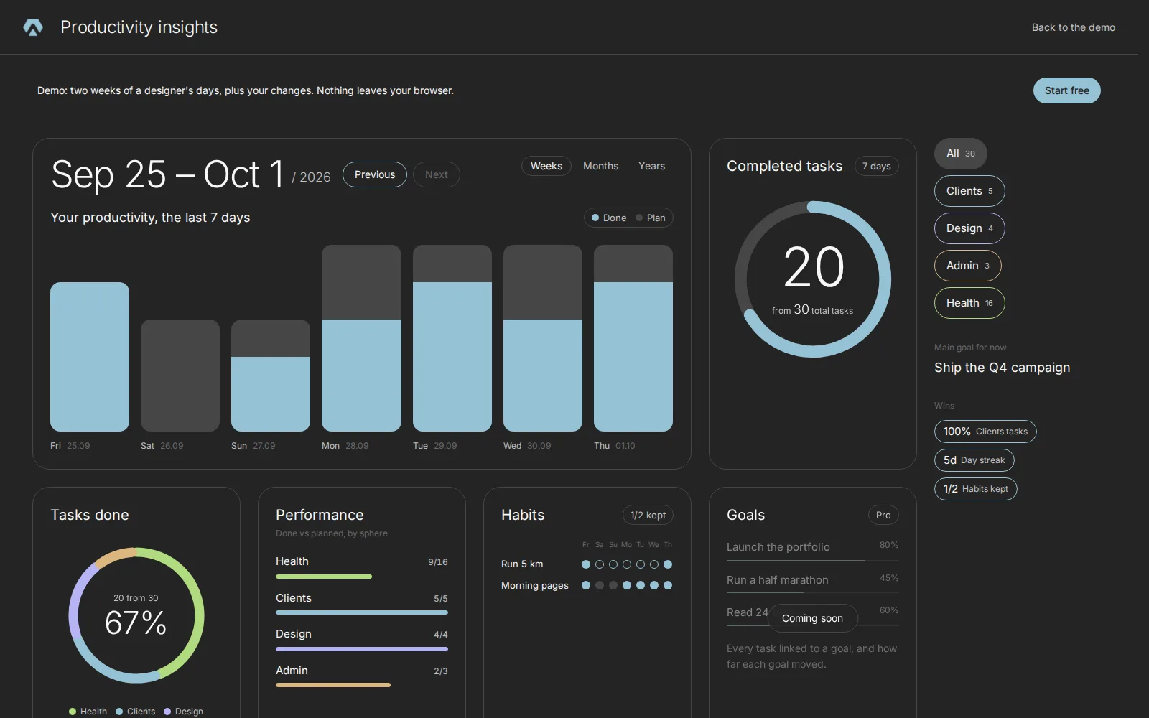Filter by Design 4
This screenshot has width=1149, height=718.
click(969, 228)
